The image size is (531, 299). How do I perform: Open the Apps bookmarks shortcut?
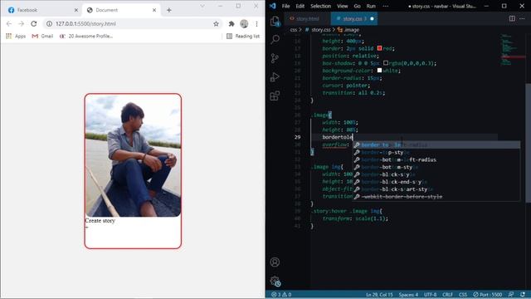coord(16,36)
